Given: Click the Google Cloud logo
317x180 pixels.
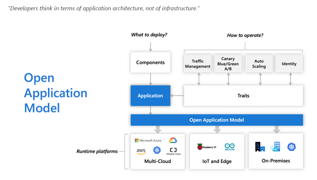Looking at the screenshot, I should [x=173, y=141].
